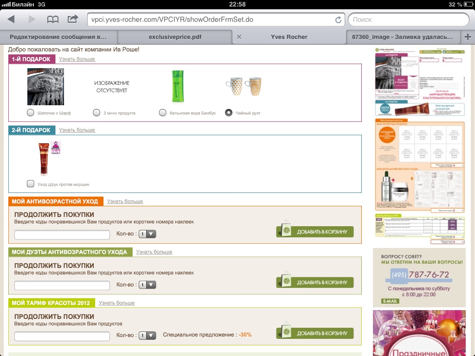Select the 3 мини продукта radio button
Viewport: 475px width, 356px height.
tap(96, 113)
